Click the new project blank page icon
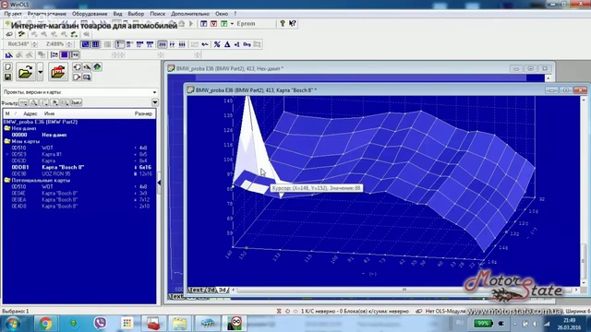591x332 pixels. [x=8, y=67]
